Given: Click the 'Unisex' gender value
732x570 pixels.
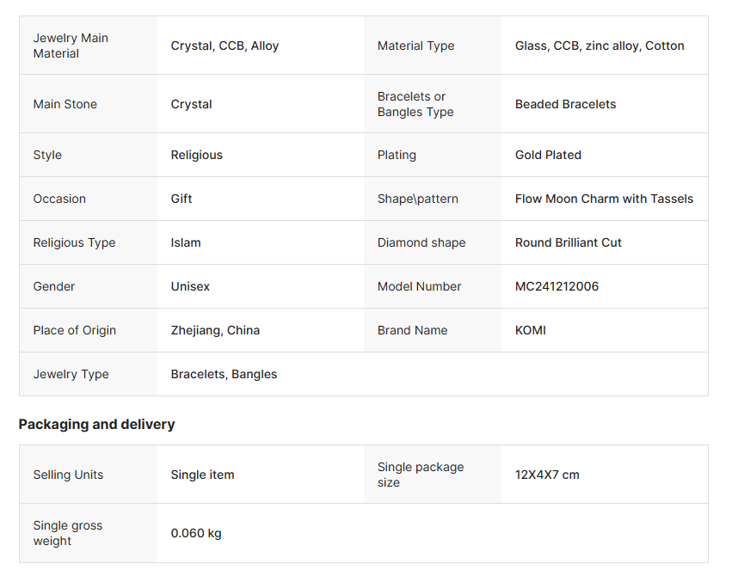Looking at the screenshot, I should 190,286.
